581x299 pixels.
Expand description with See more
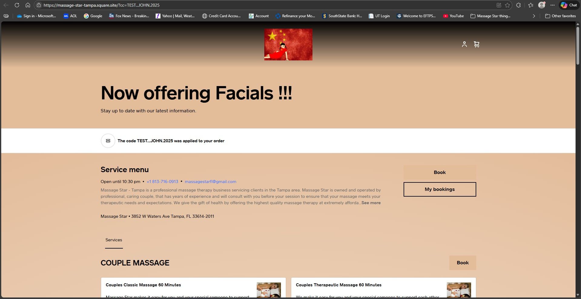[x=371, y=203]
